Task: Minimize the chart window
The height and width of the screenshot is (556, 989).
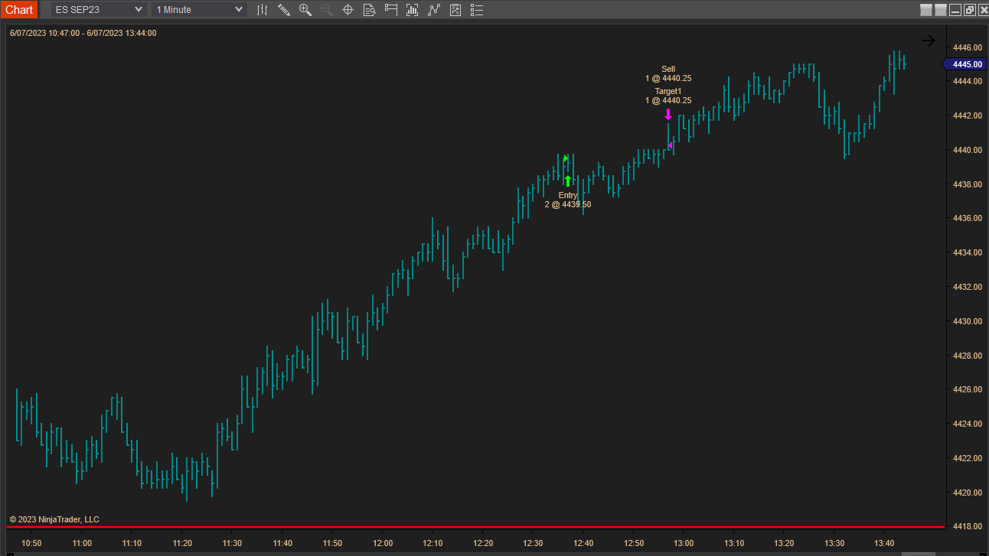Action: pos(955,10)
